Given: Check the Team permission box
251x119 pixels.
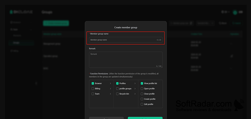Looking at the screenshot, I should tap(93, 94).
